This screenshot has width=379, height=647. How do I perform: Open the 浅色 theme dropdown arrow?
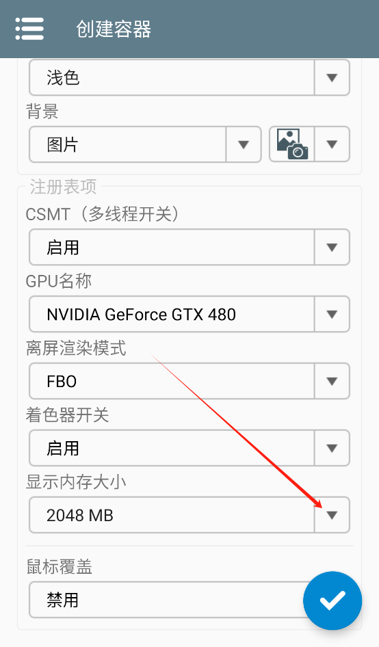pyautogui.click(x=332, y=77)
